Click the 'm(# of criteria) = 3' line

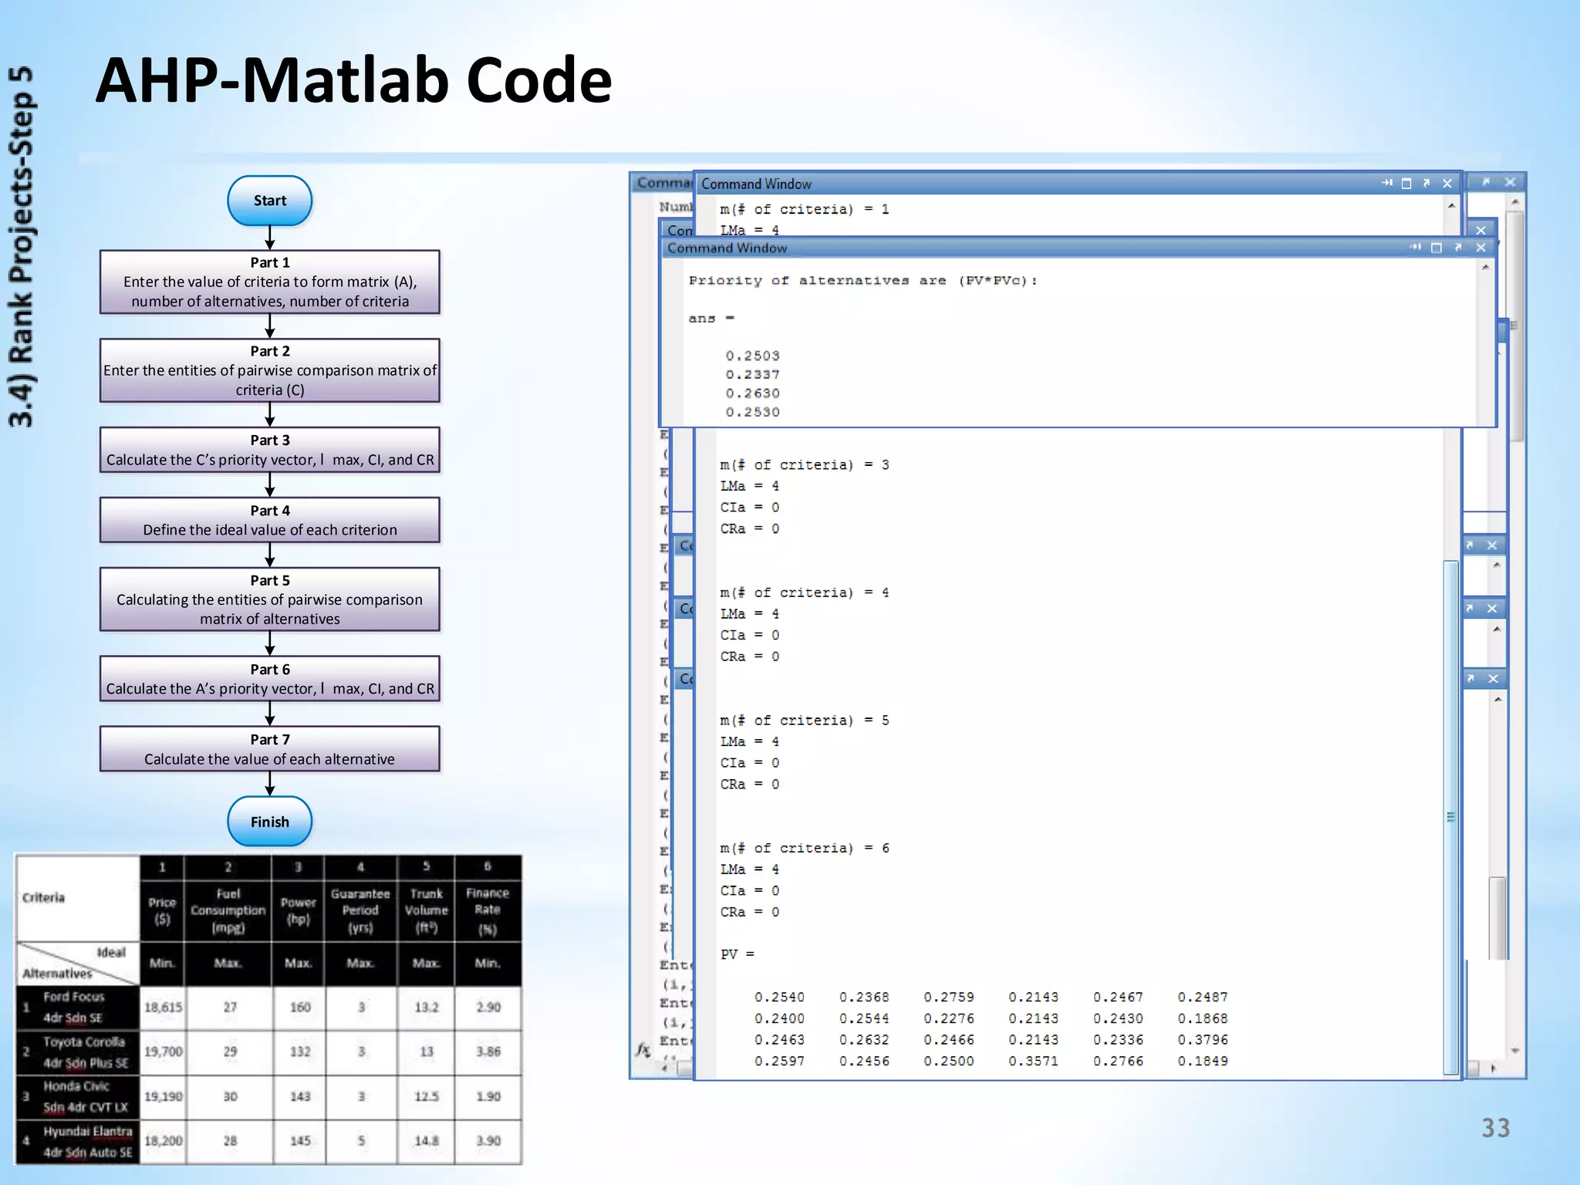pos(805,465)
